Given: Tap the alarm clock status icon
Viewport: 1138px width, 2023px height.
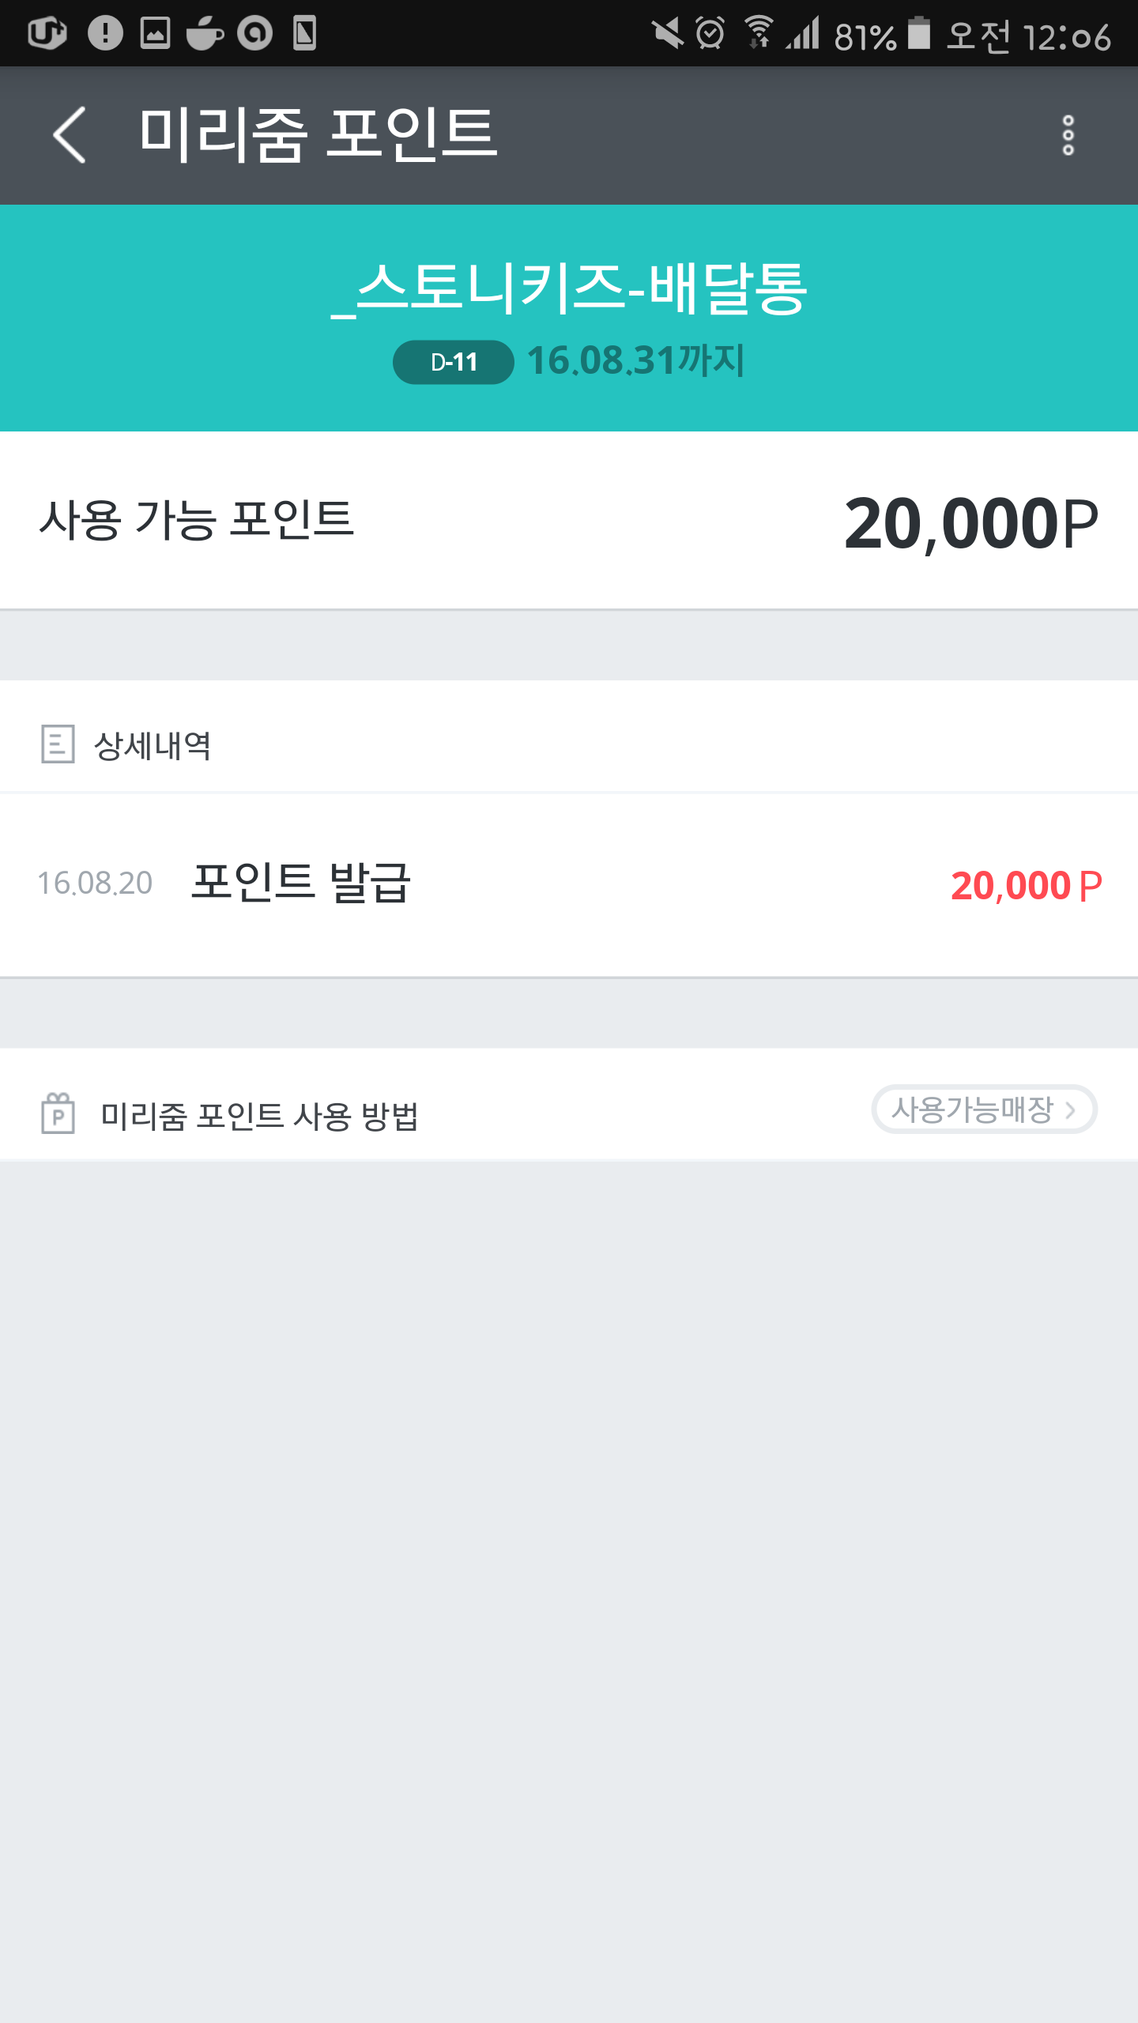Looking at the screenshot, I should pos(710,34).
